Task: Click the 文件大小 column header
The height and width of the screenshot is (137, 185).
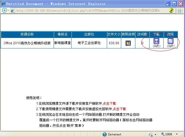Action: (x=114, y=34)
